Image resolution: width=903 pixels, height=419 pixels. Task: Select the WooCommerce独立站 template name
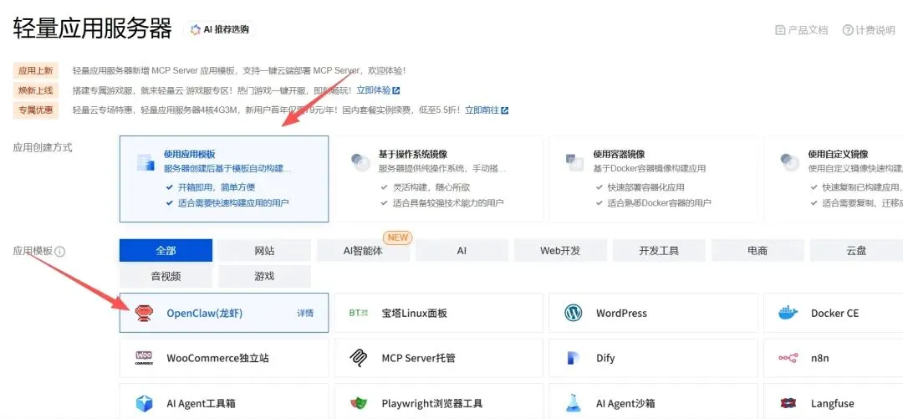pos(217,359)
